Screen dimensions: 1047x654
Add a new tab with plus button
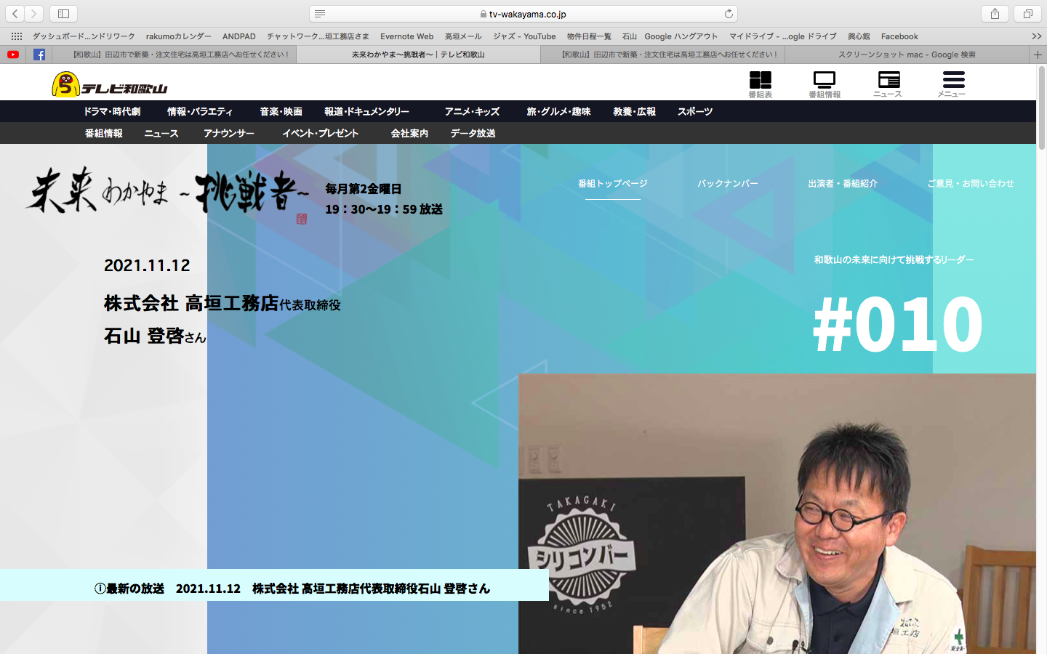tap(1038, 54)
